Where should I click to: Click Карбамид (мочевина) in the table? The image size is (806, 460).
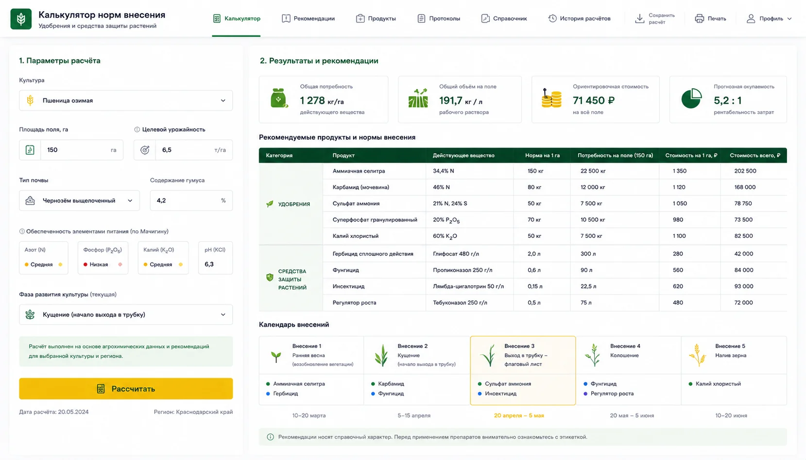(x=360, y=187)
